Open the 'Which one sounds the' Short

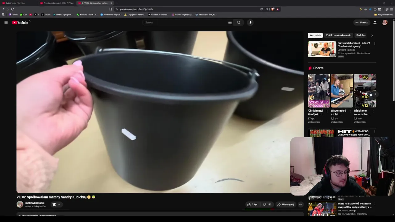tap(365, 91)
